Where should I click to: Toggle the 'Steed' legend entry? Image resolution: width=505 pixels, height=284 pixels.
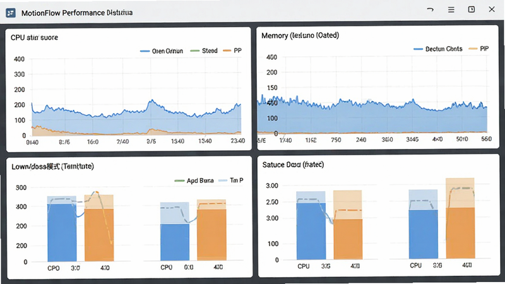[204, 50]
